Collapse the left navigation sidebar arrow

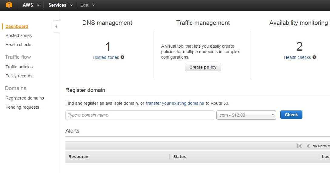[56, 26]
